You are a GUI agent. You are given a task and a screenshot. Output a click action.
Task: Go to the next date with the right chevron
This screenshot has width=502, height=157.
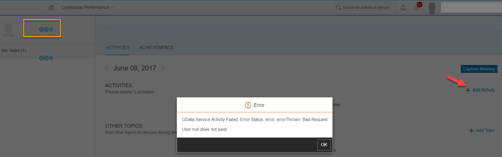coord(163,69)
